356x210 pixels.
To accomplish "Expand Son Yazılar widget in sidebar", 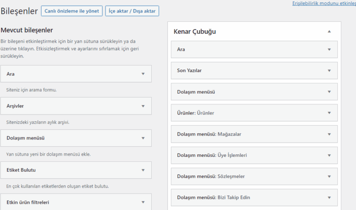I will pyautogui.click(x=329, y=70).
